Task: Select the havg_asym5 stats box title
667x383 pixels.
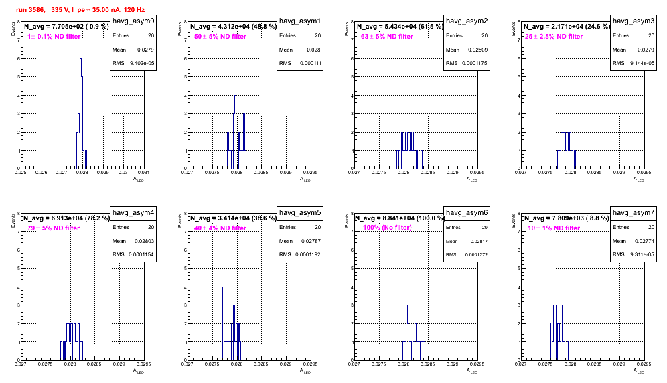Action: (x=300, y=212)
